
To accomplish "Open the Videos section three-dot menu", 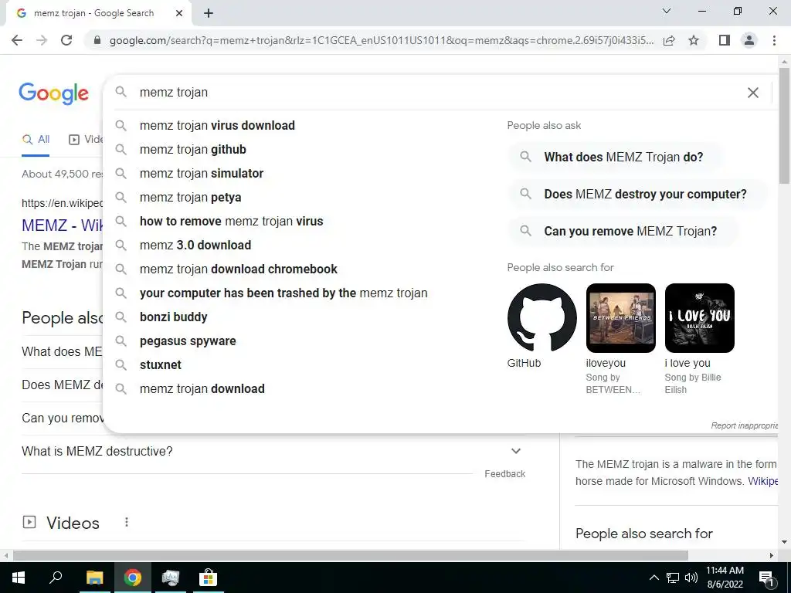I will [x=127, y=523].
